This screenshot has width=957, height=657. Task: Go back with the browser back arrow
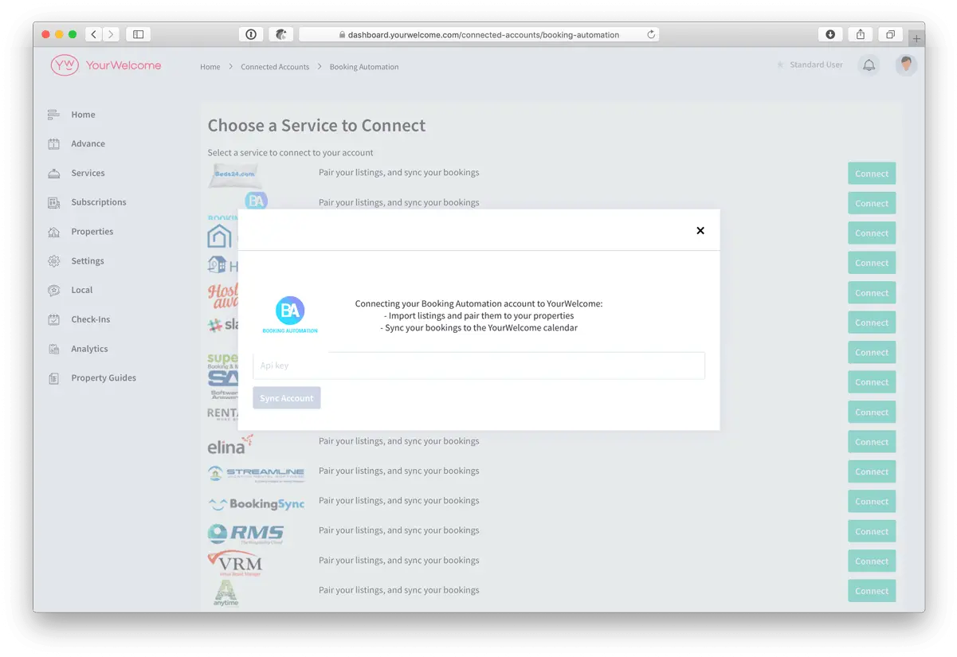tap(94, 34)
